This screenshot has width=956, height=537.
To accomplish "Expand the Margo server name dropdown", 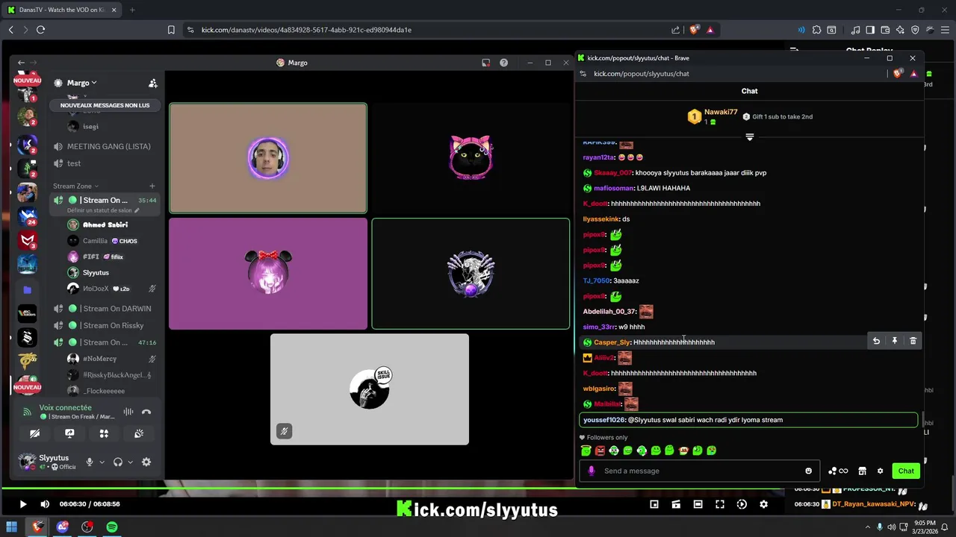I will (82, 83).
